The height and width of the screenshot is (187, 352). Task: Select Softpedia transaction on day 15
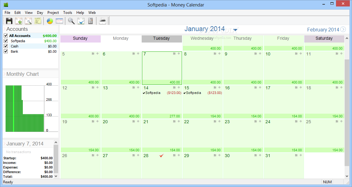203,93
